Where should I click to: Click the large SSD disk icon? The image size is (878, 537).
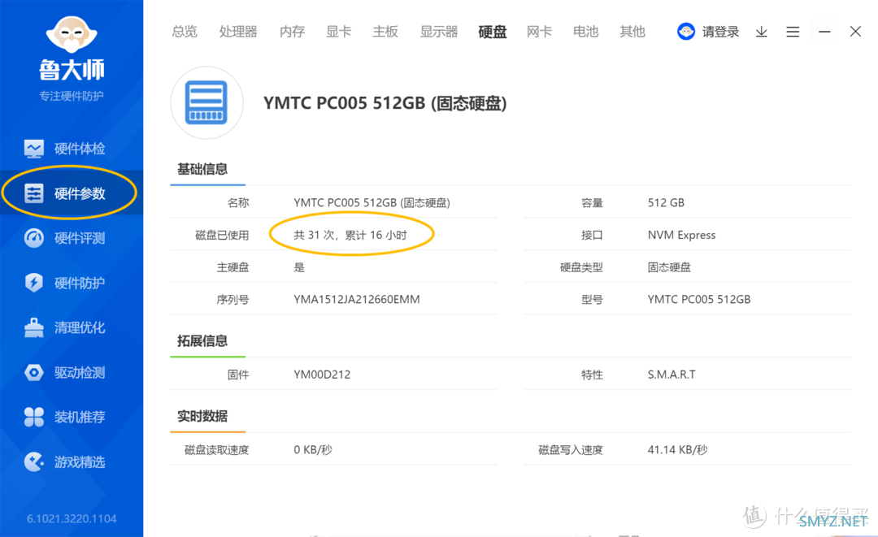[206, 103]
